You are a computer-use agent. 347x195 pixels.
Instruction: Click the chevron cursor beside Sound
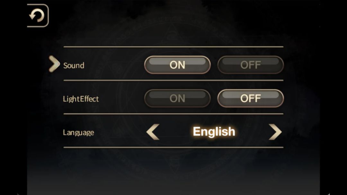[54, 64]
